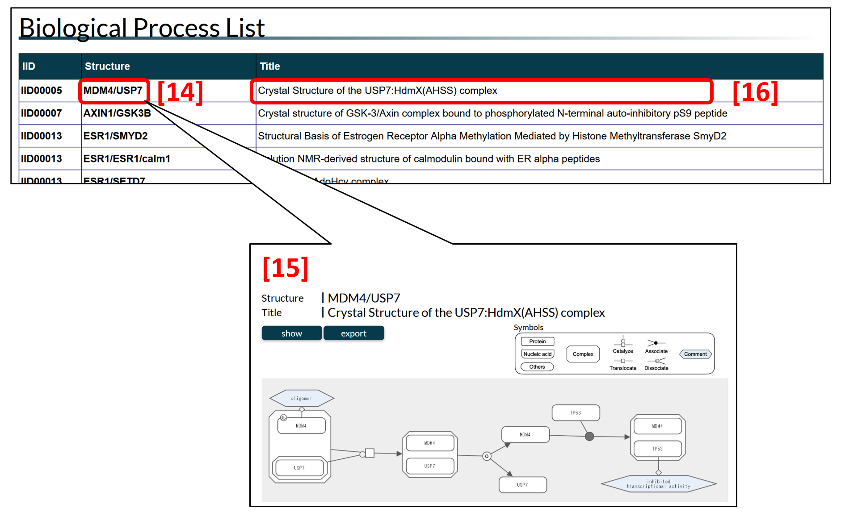Viewport: 845px width, 516px height.
Task: Open the ESR1/SMYD2 structure entry
Action: (x=115, y=136)
